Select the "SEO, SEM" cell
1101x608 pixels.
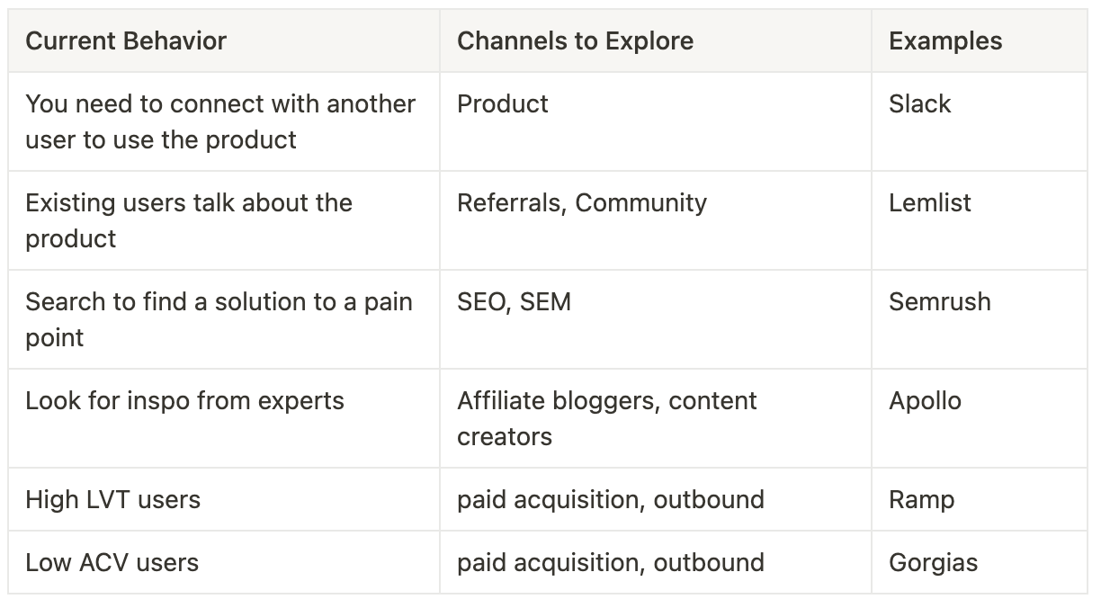click(656, 319)
